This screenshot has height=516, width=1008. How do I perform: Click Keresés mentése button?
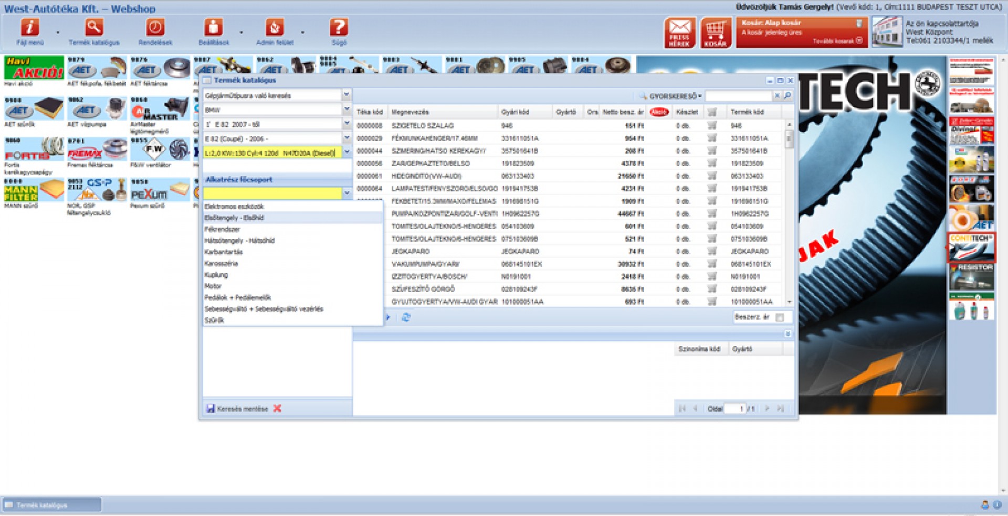point(237,408)
